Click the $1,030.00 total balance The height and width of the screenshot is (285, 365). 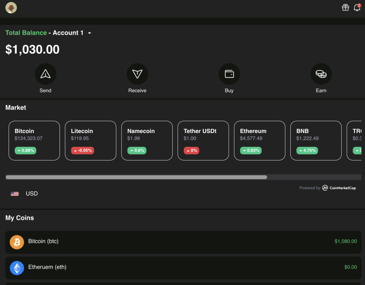click(32, 49)
